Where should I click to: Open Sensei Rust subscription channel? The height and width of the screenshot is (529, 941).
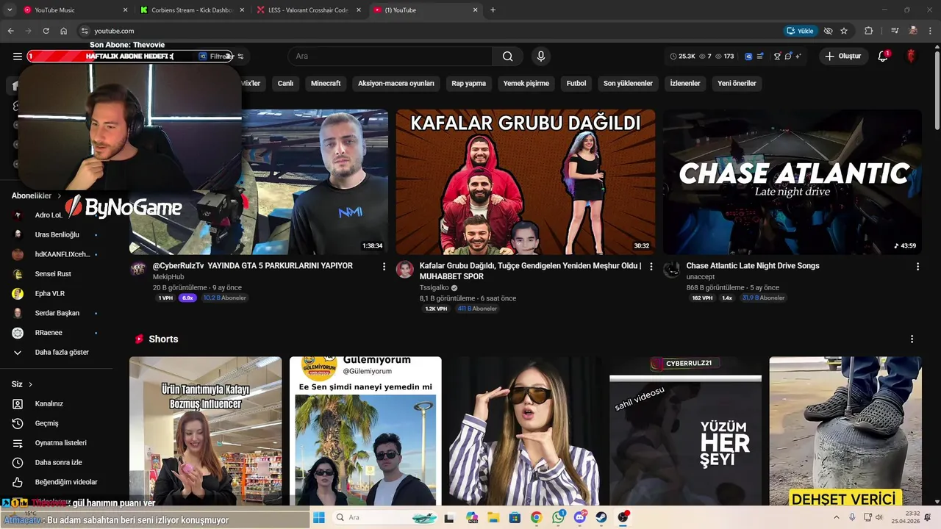[56, 274]
